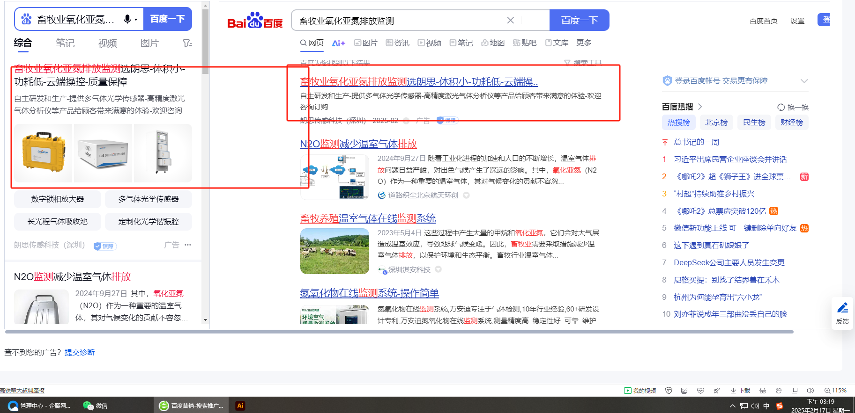Screen dimensions: 855x413
Task: Clear the desktop search box text
Action: (511, 20)
